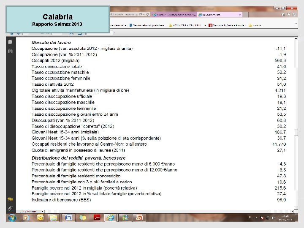
Task: Click the volume icon in system tray
Action: [273, 218]
